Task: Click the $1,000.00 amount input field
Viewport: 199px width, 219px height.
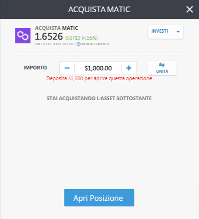Action: click(98, 68)
